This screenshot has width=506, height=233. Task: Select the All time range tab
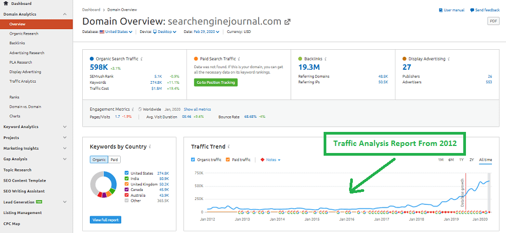tap(485, 159)
